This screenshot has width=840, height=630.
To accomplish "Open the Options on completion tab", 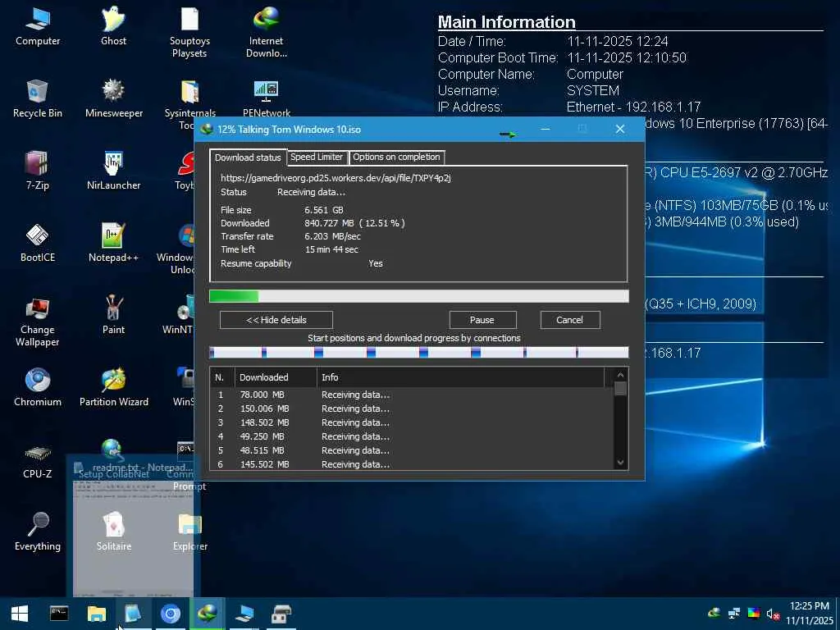I will point(396,157).
